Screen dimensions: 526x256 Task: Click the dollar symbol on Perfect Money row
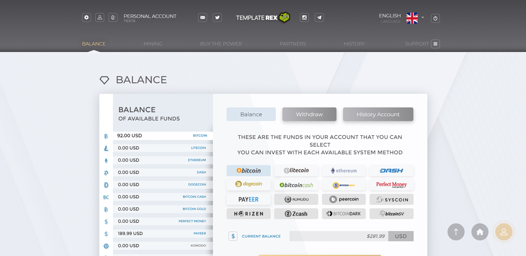(x=106, y=222)
